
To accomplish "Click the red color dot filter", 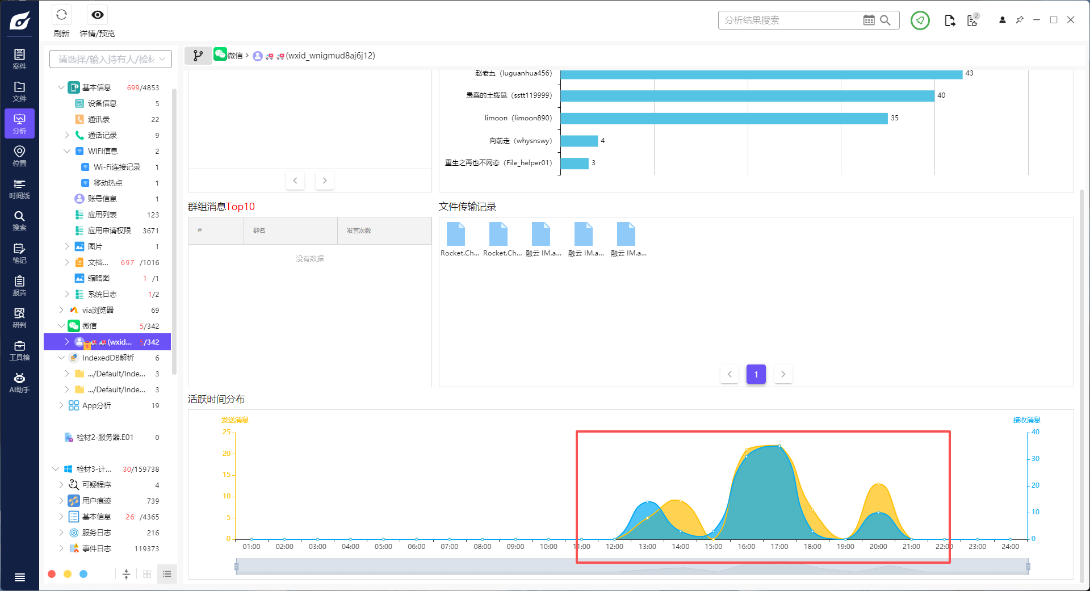I will [x=52, y=574].
